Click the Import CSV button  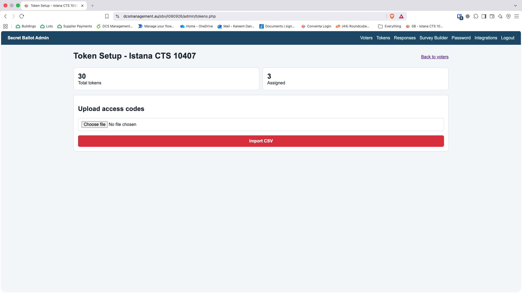tap(261, 141)
